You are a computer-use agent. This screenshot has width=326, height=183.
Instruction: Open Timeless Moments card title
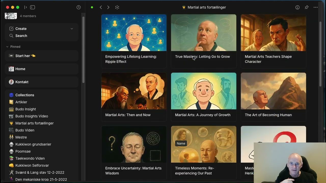click(x=195, y=171)
